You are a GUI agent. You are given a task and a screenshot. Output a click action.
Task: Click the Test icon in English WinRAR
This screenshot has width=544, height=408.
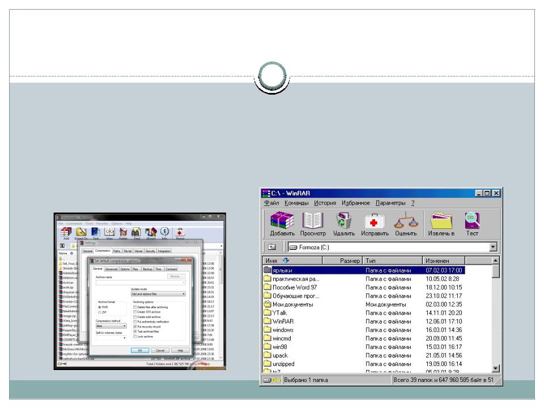coord(95,231)
